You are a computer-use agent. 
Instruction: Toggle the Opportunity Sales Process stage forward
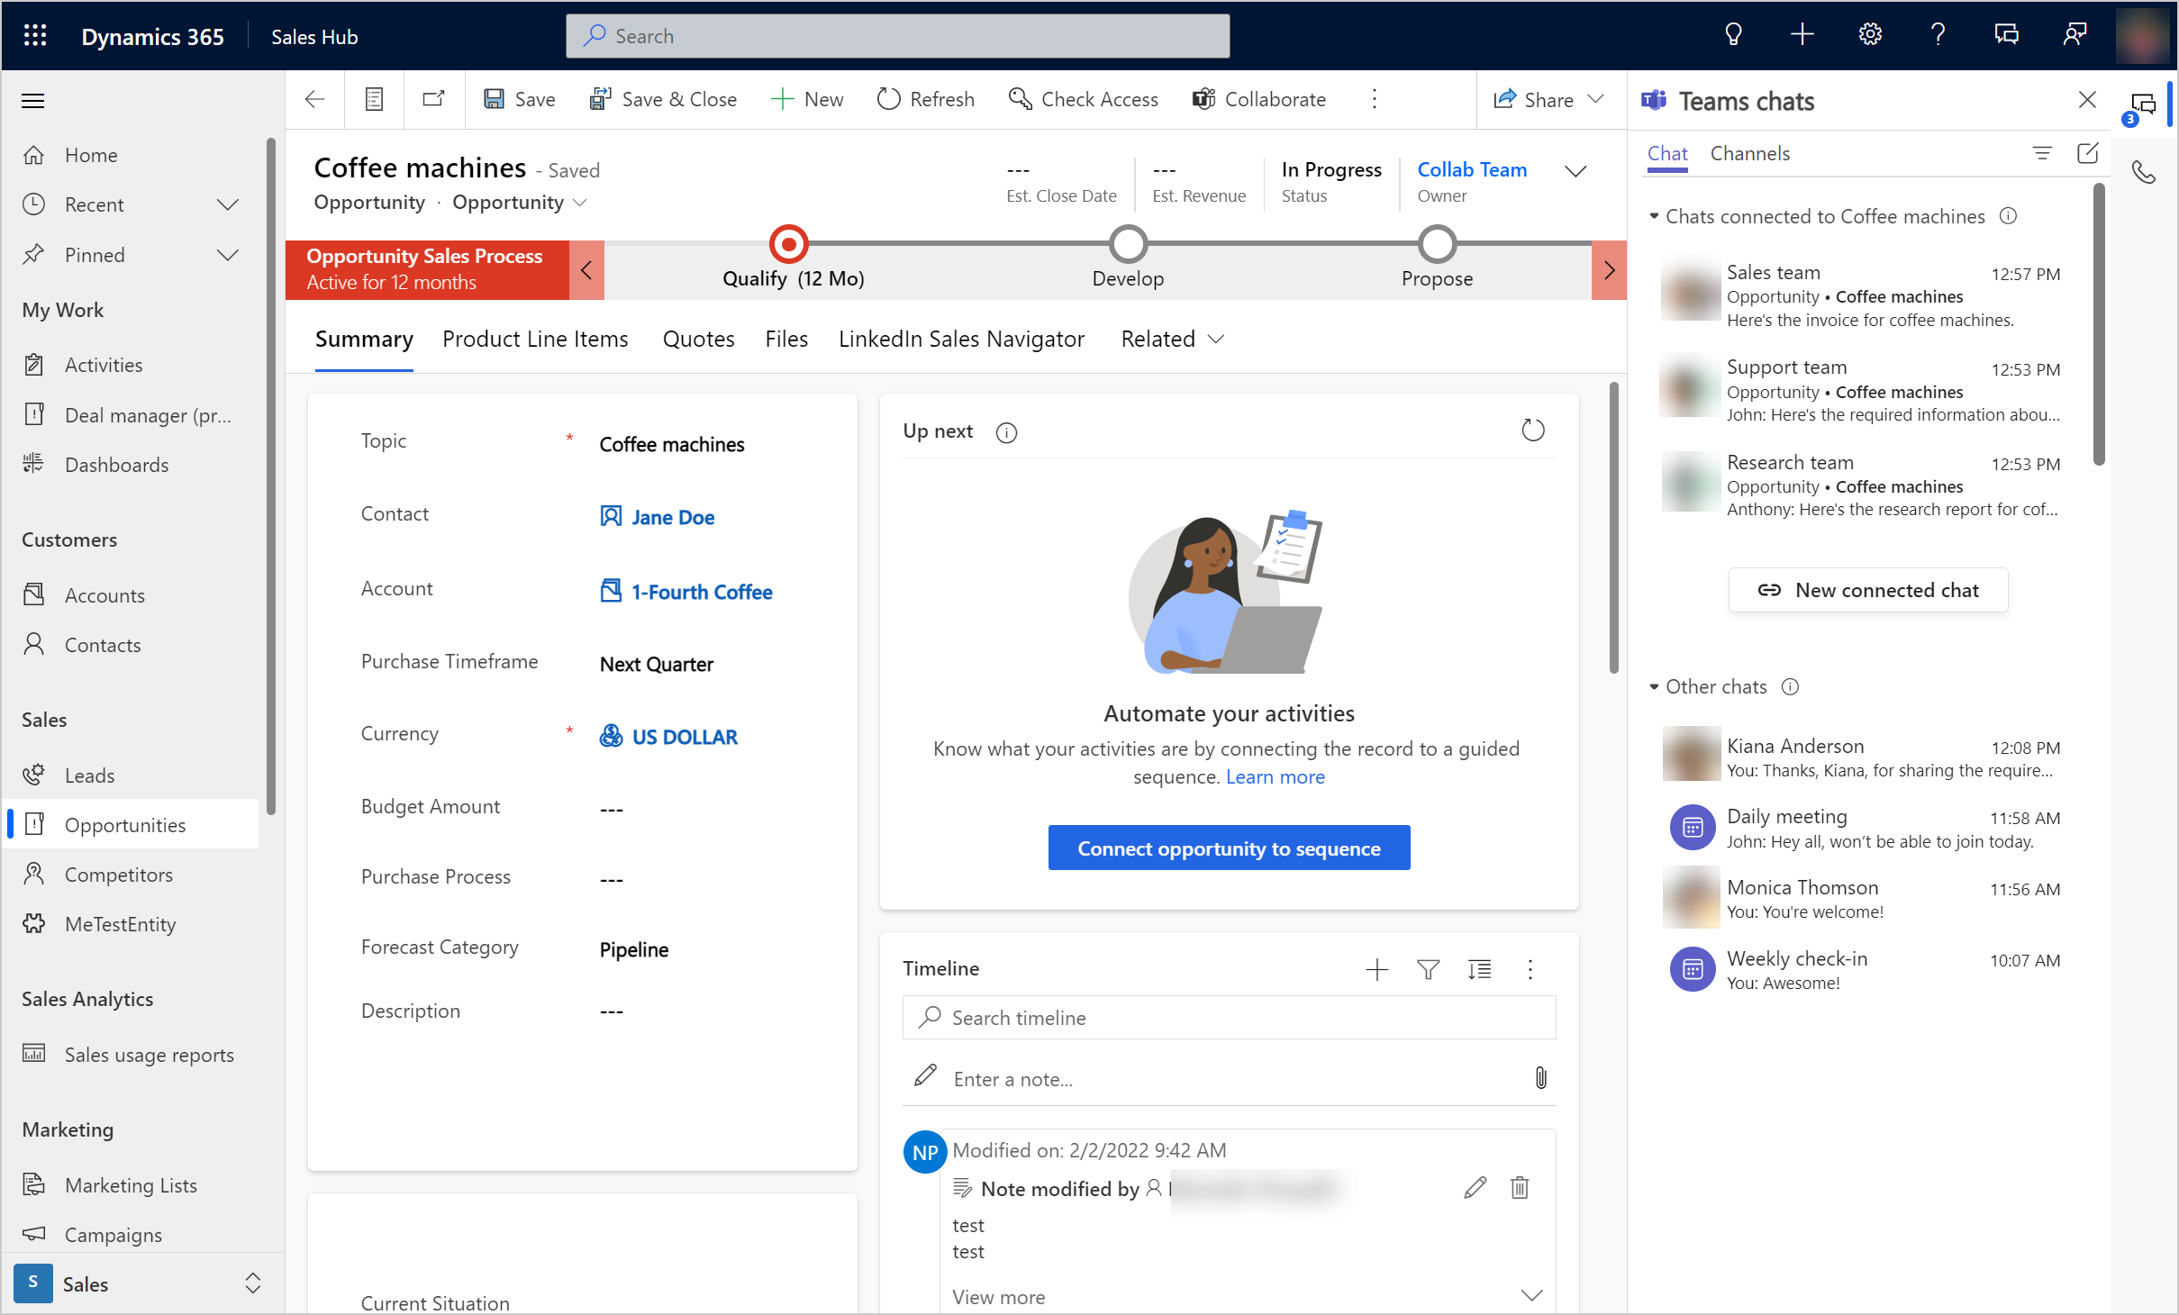[x=1610, y=268]
